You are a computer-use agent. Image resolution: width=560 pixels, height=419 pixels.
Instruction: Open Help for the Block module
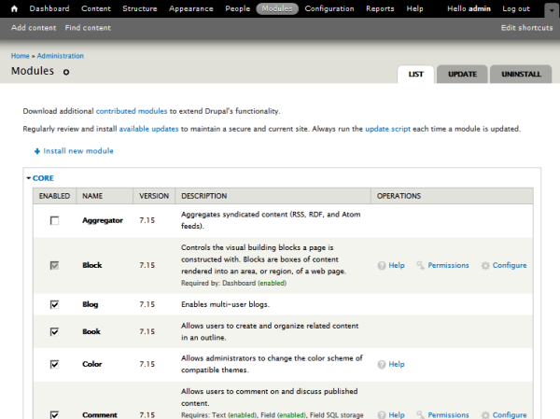391,265
